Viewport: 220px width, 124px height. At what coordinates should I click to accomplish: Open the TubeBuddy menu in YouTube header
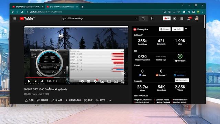point(167,18)
